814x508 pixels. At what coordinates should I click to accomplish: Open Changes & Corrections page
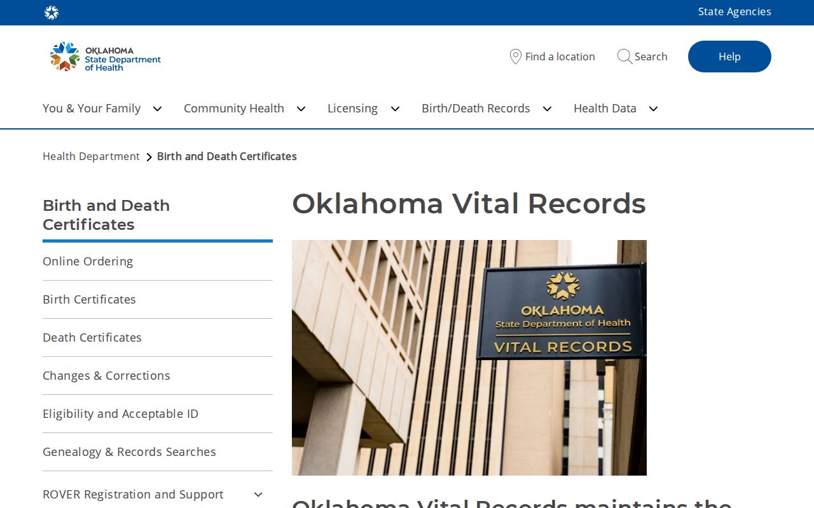click(x=158, y=375)
